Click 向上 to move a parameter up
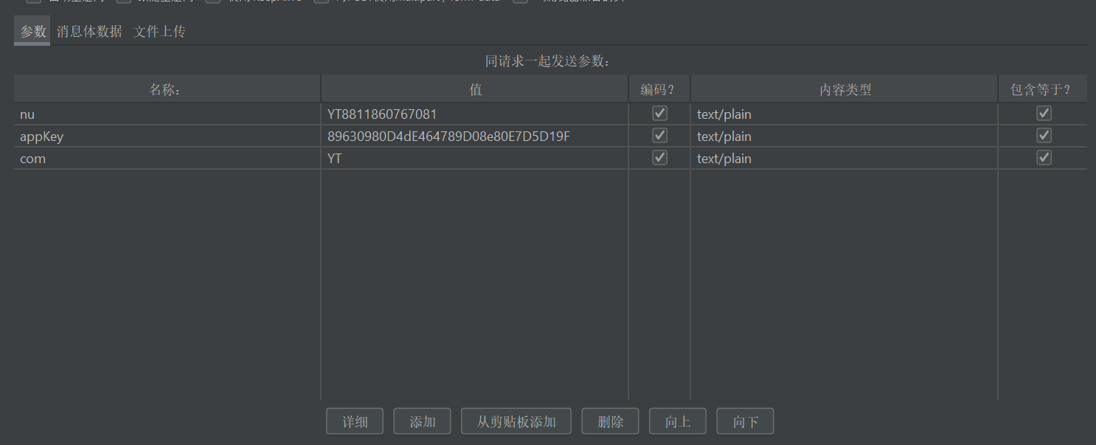 tap(677, 421)
